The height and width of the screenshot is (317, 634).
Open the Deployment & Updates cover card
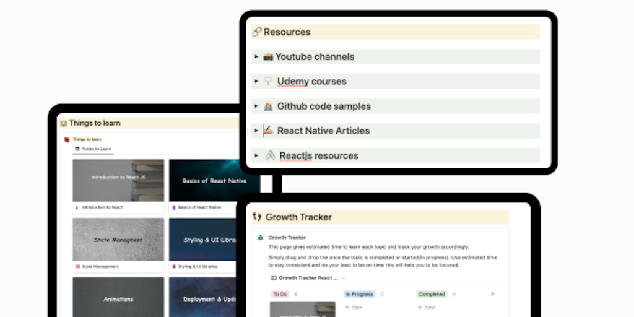point(203,297)
